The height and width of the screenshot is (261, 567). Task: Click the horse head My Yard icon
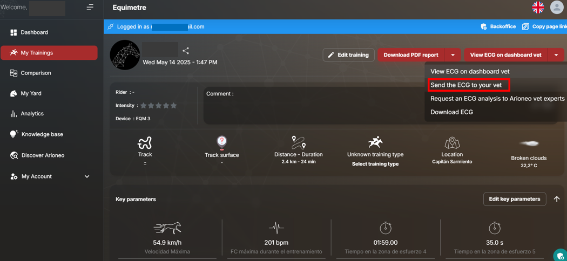coord(13,93)
